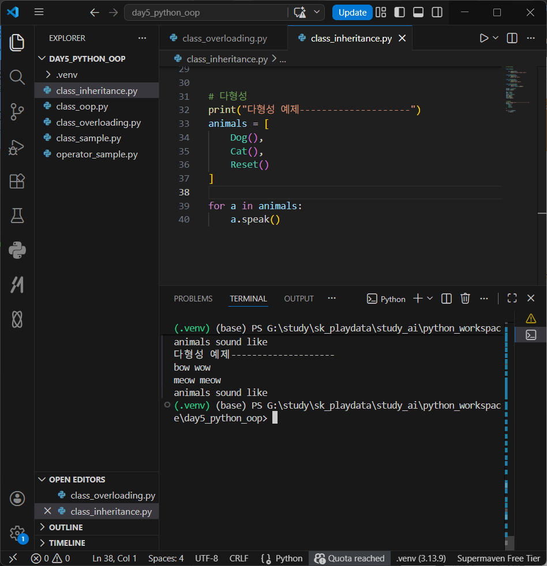Open remote window from status bar
Screen dimensions: 547x566
tap(13, 559)
